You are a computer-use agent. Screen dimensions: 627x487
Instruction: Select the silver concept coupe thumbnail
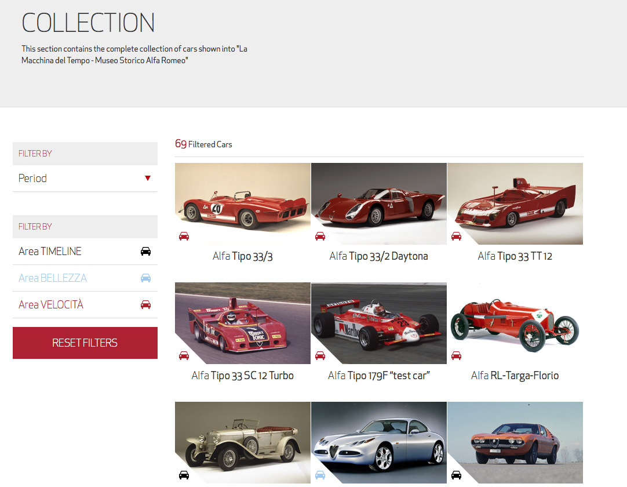[378, 442]
